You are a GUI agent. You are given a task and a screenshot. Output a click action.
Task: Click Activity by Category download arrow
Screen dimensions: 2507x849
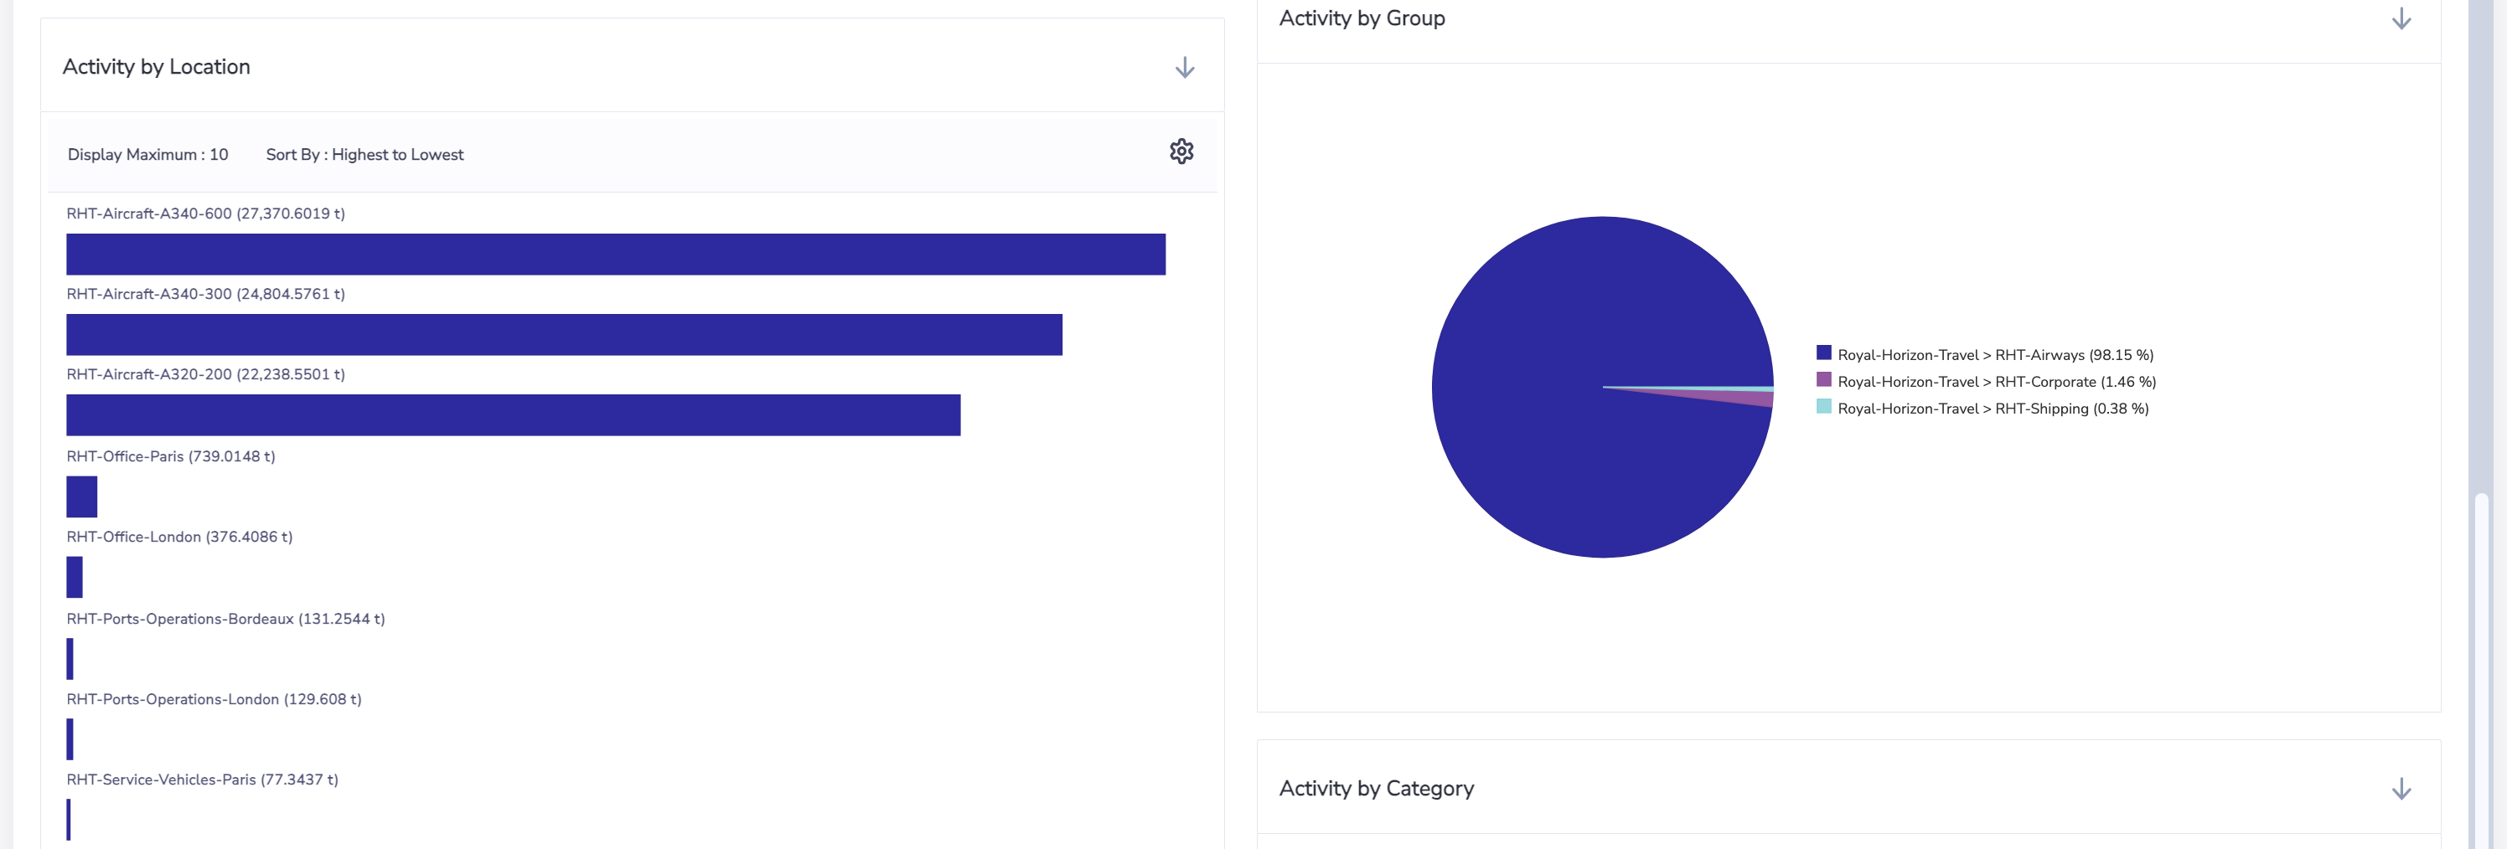[x=2401, y=789]
